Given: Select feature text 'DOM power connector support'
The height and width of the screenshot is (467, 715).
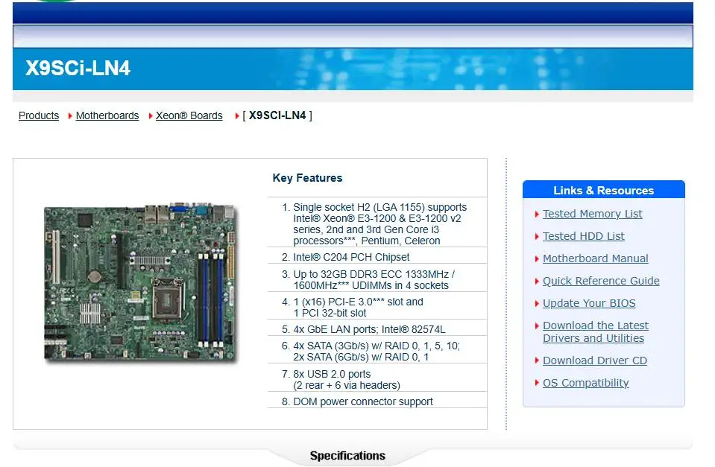Looking at the screenshot, I should [363, 402].
